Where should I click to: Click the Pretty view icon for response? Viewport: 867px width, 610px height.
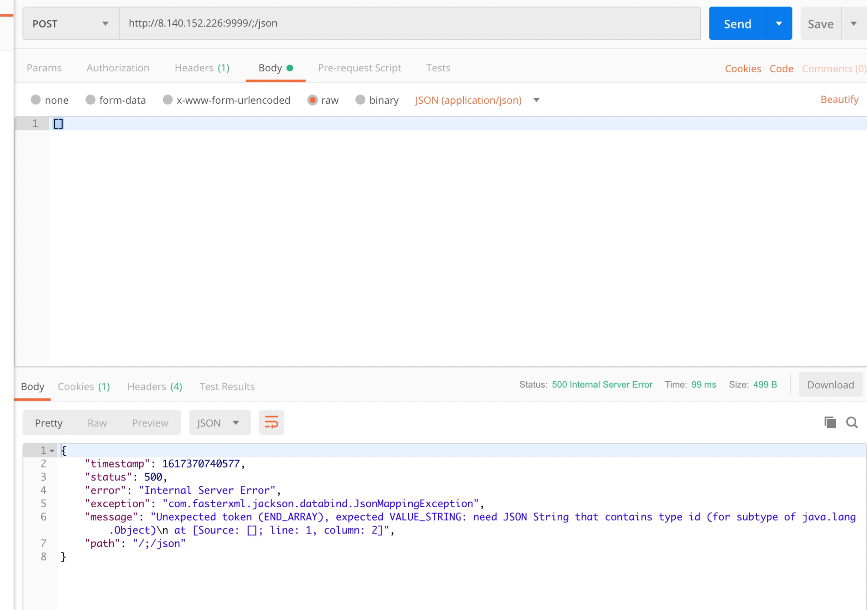(x=49, y=422)
